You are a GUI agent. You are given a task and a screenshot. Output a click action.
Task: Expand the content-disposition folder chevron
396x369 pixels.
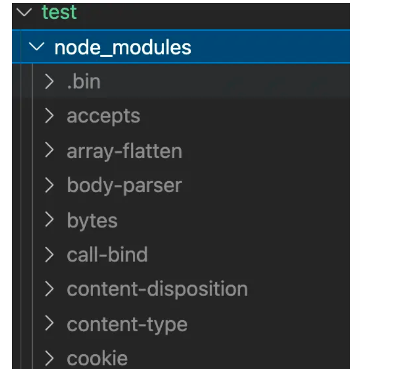(49, 289)
